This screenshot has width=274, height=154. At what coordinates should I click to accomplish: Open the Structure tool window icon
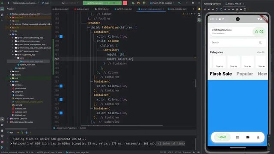coord(2,15)
